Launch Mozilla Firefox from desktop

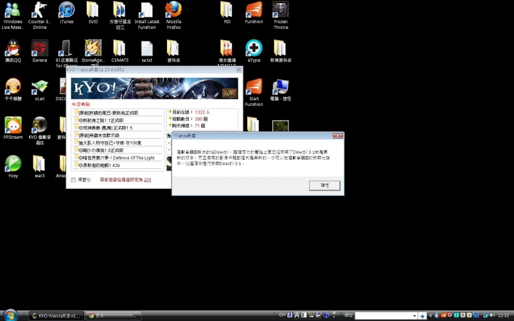(173, 15)
